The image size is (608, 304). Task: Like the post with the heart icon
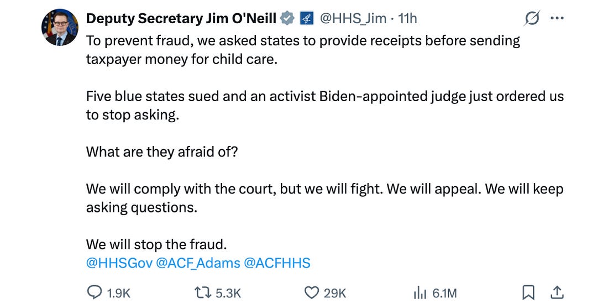pyautogui.click(x=313, y=292)
